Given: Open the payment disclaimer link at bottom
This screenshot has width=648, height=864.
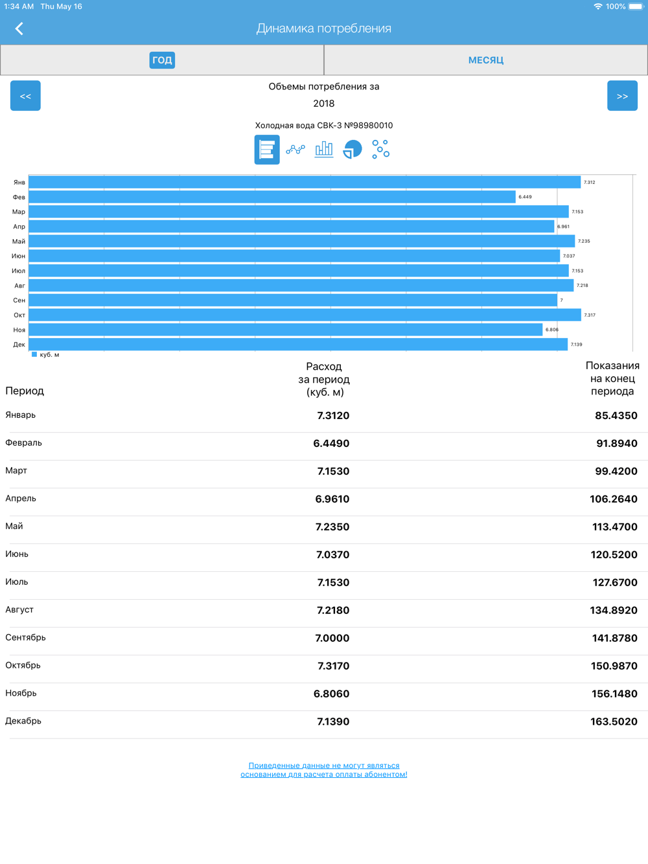Looking at the screenshot, I should [x=324, y=769].
